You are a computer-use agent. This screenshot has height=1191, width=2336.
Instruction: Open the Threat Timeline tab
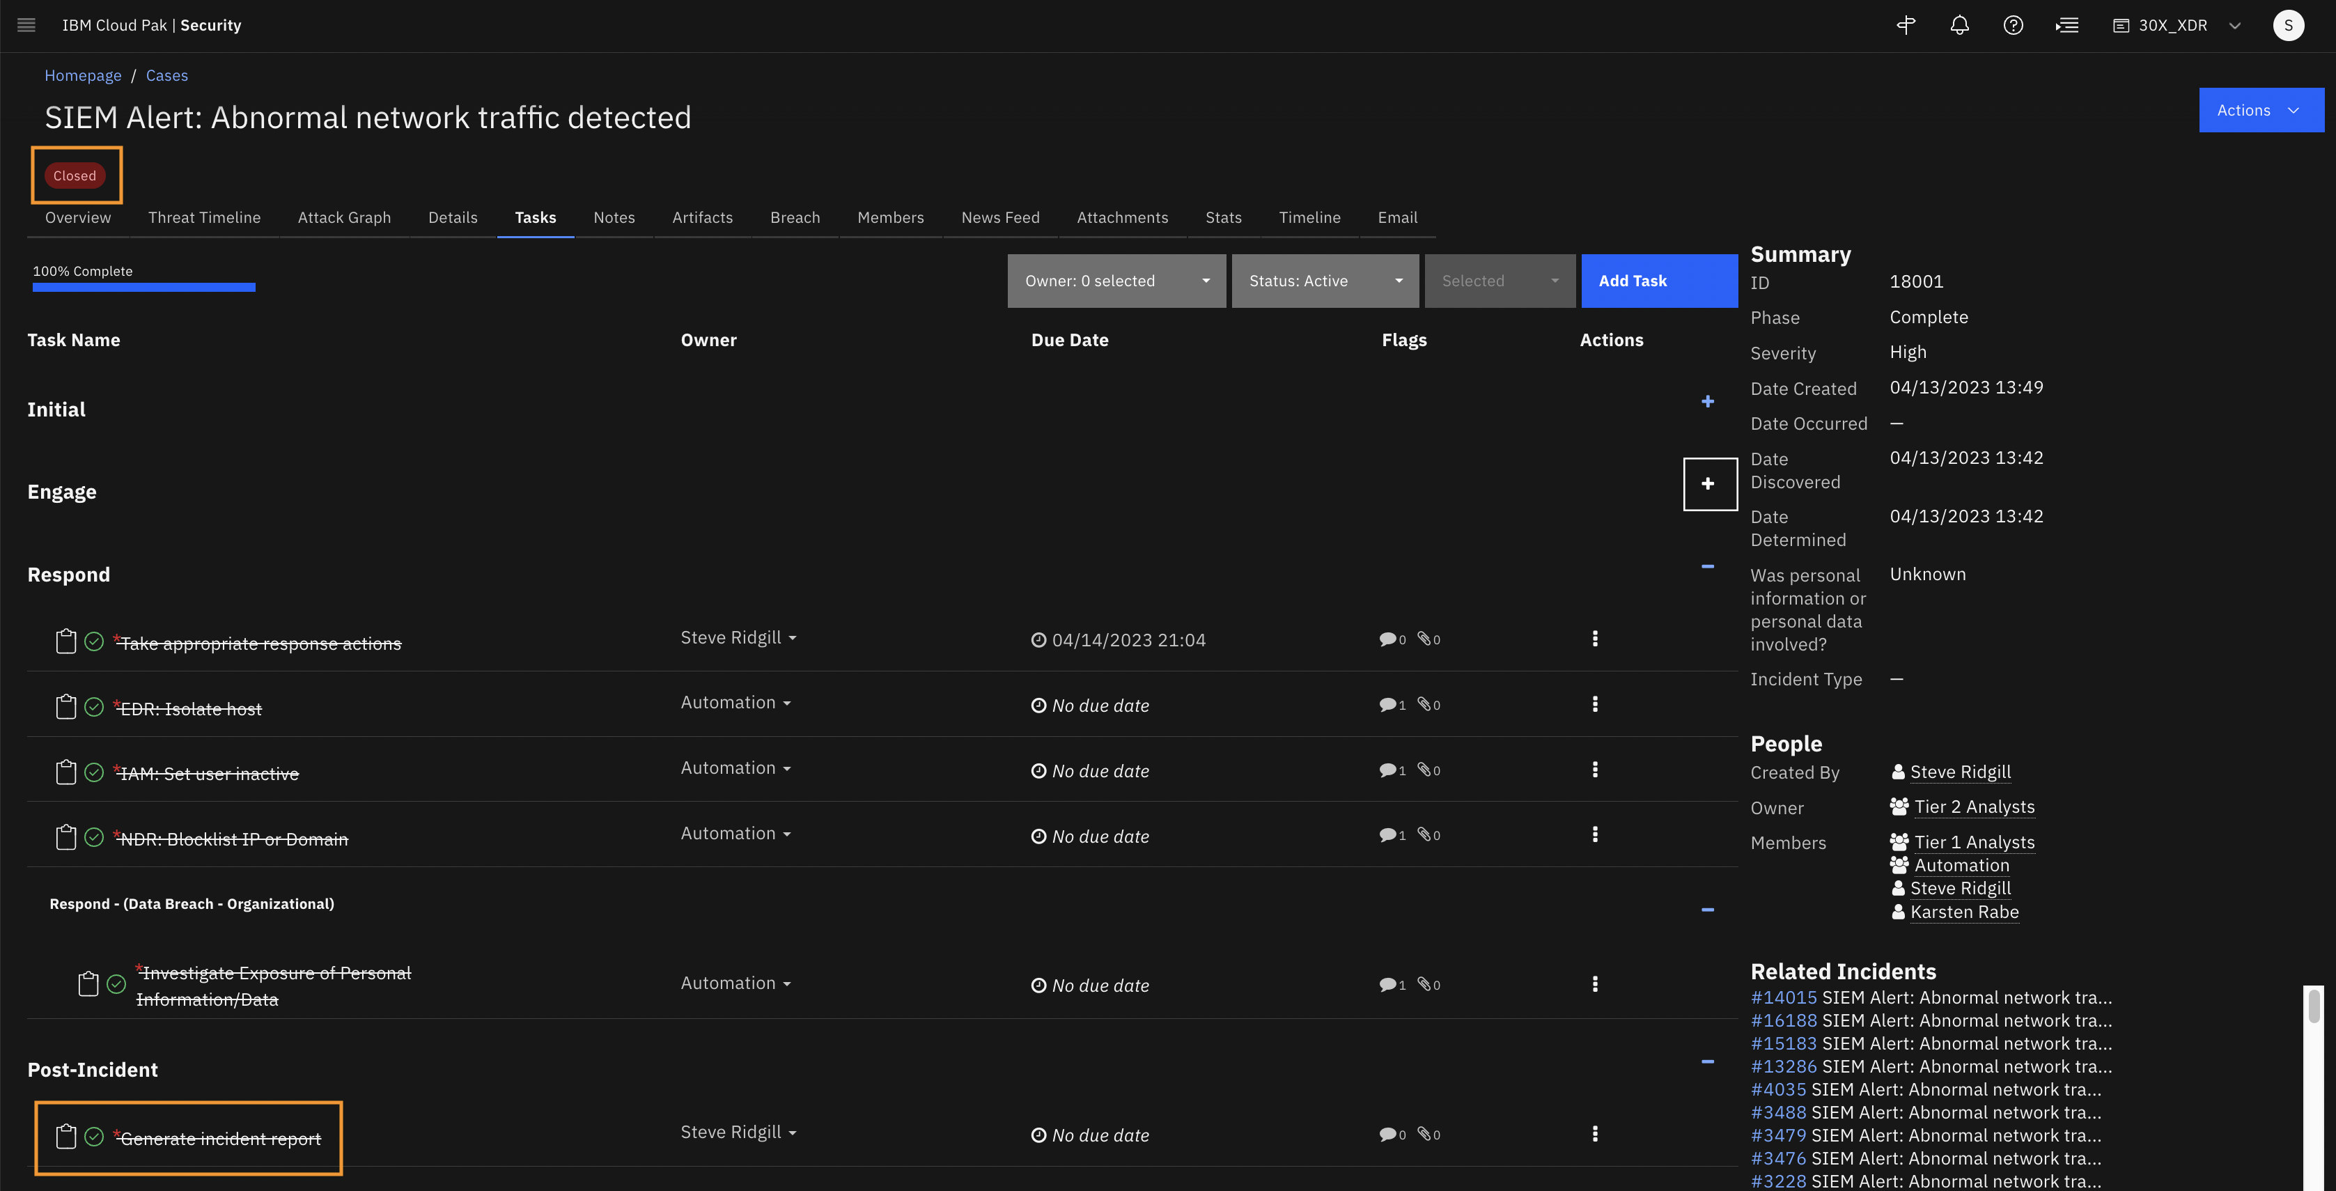pos(204,218)
